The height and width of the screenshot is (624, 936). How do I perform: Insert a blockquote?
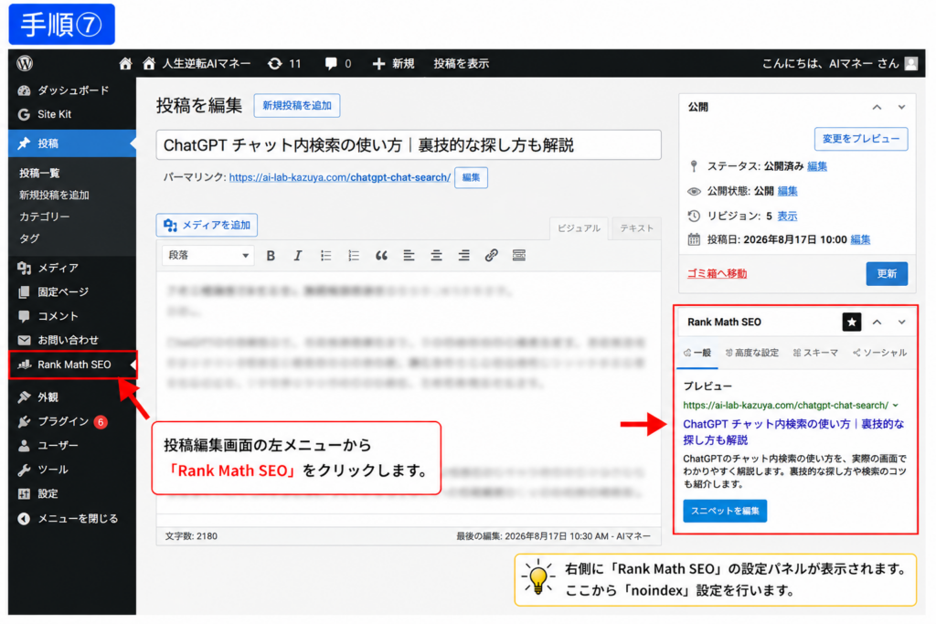click(x=381, y=255)
